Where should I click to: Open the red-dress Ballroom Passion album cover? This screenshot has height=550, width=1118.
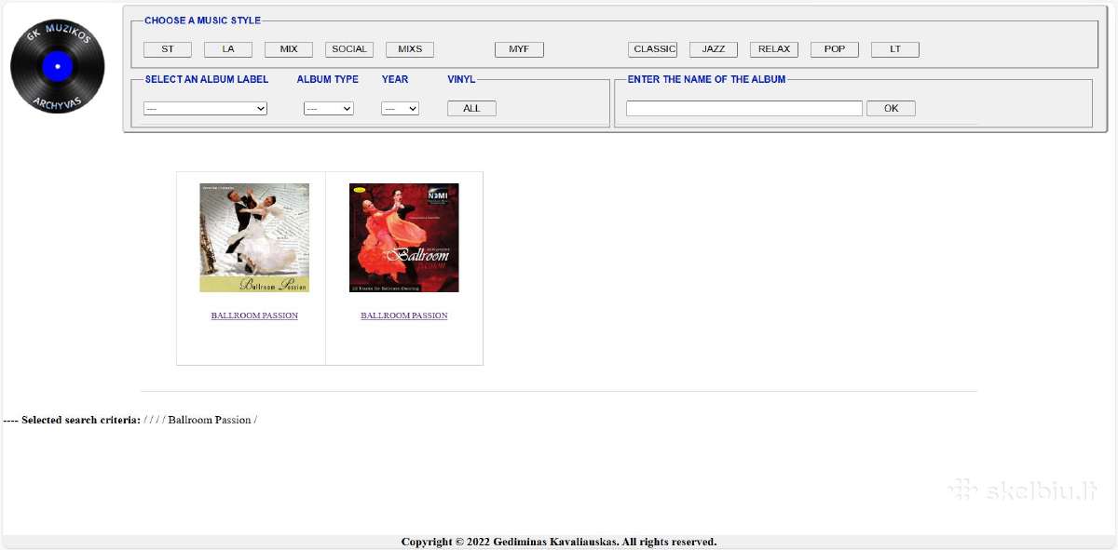(404, 237)
